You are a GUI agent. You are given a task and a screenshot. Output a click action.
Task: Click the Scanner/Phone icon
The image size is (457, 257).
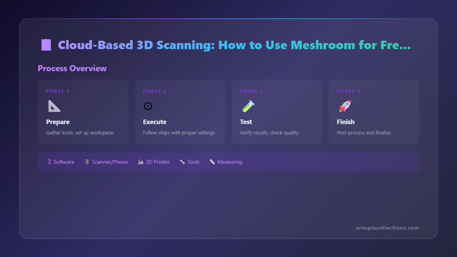coord(87,162)
